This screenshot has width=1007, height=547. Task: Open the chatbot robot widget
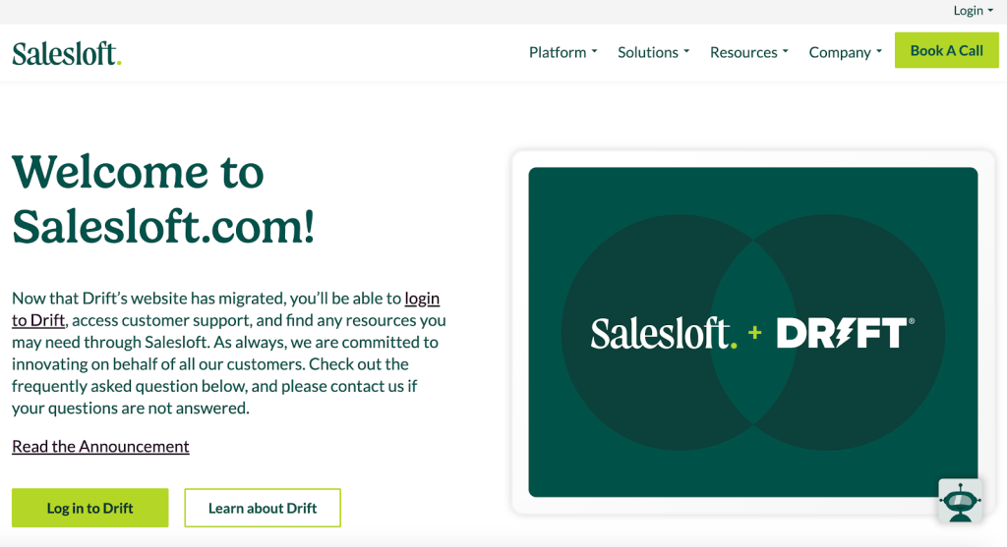click(x=960, y=501)
